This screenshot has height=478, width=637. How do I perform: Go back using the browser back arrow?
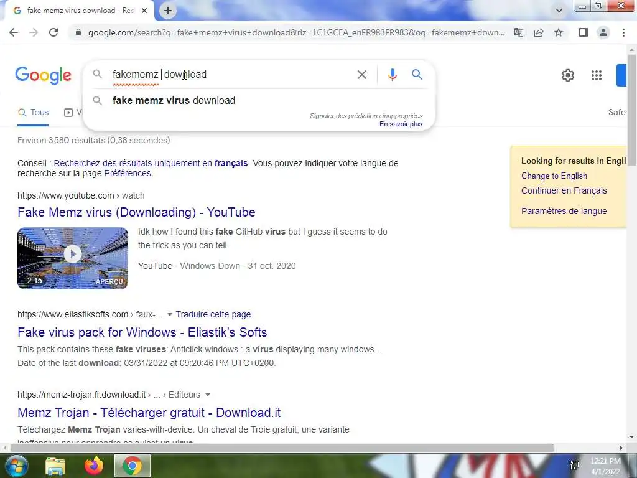coord(14,32)
